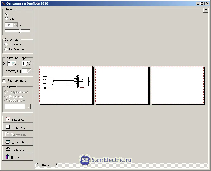Screen dimensions: 211x171
Task: Open Настройка printer settings
Action: [x=18, y=142]
